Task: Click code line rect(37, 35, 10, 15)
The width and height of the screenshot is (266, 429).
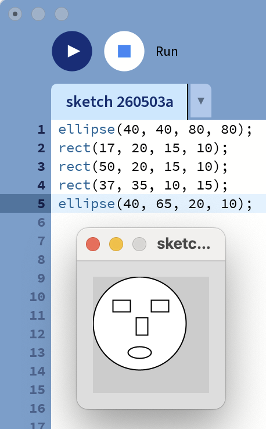Action: (143, 185)
